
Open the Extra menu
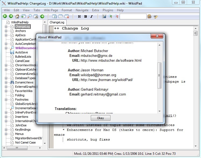95,10
